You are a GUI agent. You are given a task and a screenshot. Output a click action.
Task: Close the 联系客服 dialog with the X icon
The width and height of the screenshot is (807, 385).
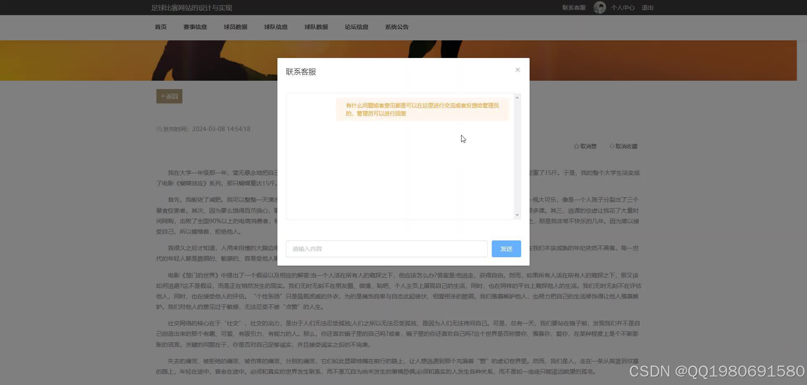tap(517, 69)
